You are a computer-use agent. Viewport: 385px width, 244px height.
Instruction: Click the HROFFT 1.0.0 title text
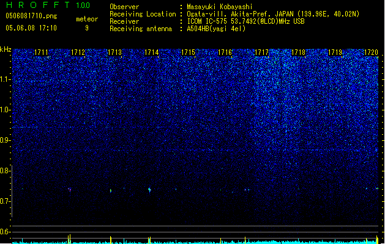pyautogui.click(x=48, y=5)
